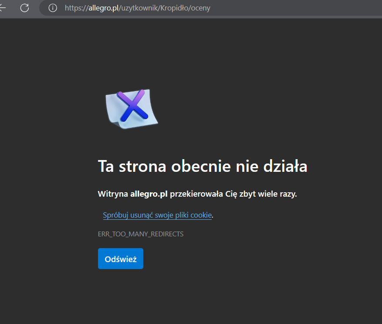Select the page info circle icon in address bar
This screenshot has width=382, height=324.
(52, 8)
